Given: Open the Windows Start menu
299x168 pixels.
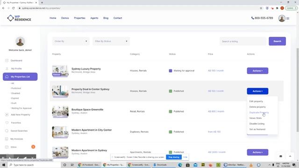Looking at the screenshot, I should pyautogui.click(x=4, y=165).
